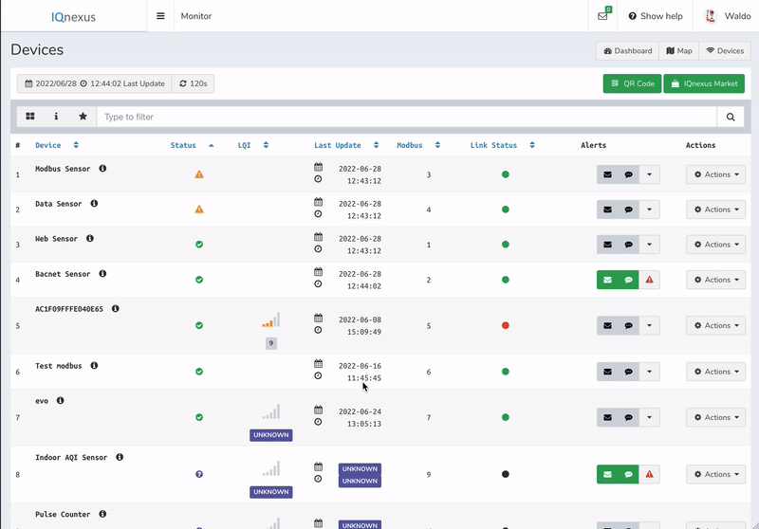
Task: Expand alerts dropdown for AC1F09FFFE040E65
Action: click(x=650, y=325)
